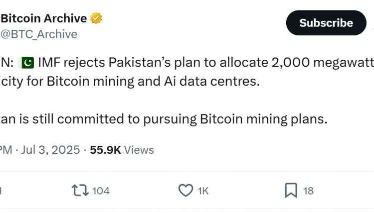Click the 1K likes count
374x214 pixels.
[203, 191]
